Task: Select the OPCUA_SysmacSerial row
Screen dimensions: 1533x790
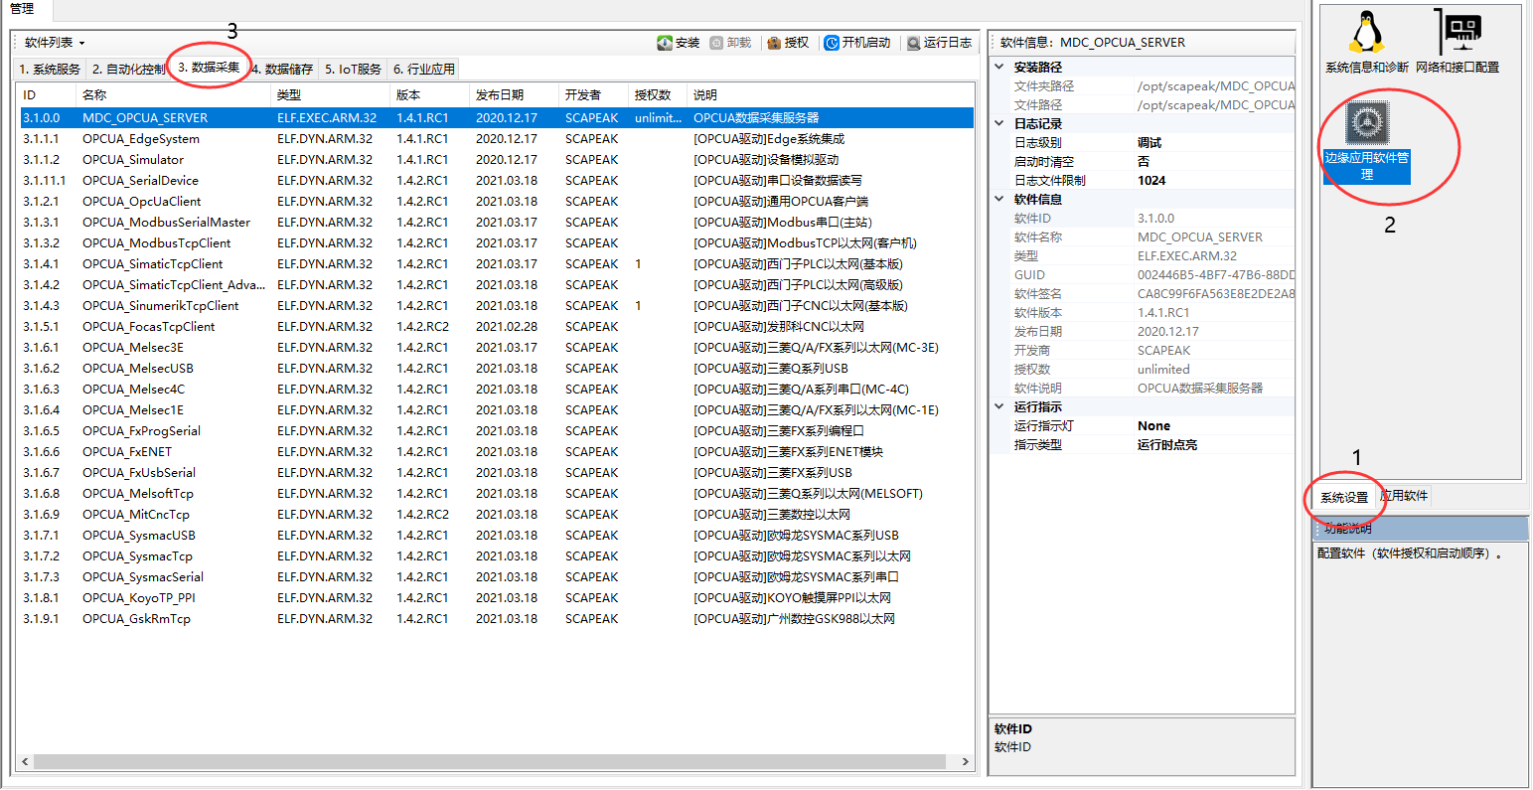Action: pyautogui.click(x=496, y=577)
